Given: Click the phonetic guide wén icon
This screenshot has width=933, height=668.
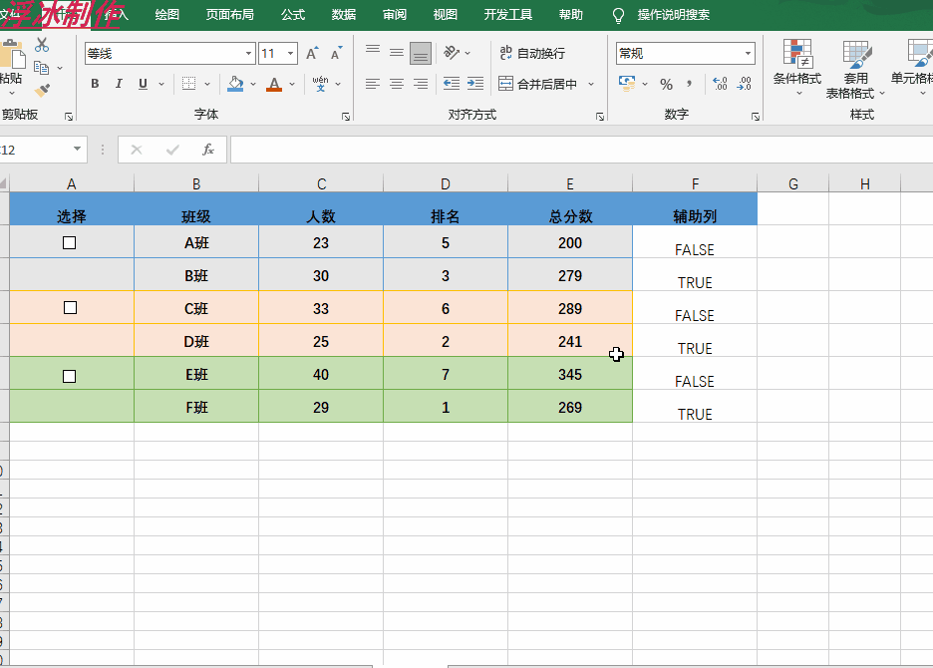Looking at the screenshot, I should point(320,84).
